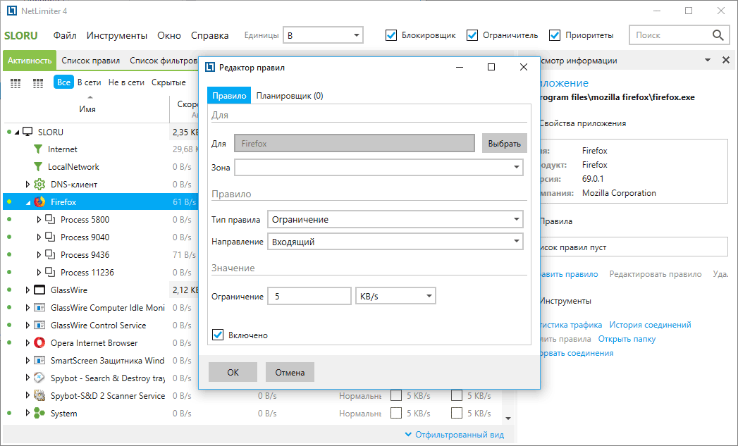The width and height of the screenshot is (738, 446).
Task: Close the information panel with the X
Action: (726, 60)
